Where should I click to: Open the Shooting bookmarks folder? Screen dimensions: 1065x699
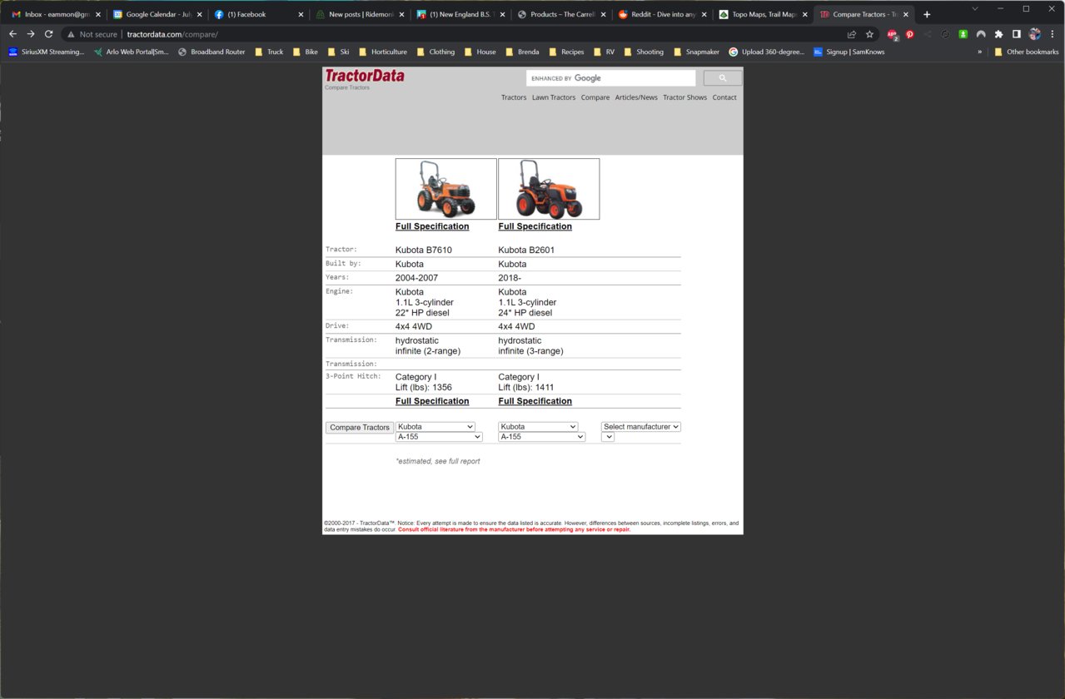[643, 52]
